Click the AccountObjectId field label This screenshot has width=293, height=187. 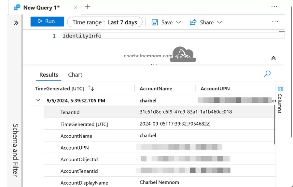[79, 160]
